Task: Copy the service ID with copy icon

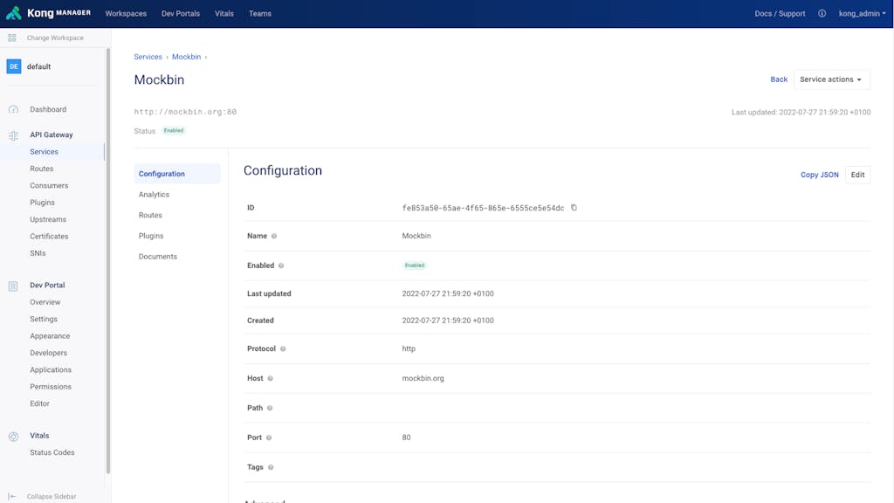Action: coord(574,208)
